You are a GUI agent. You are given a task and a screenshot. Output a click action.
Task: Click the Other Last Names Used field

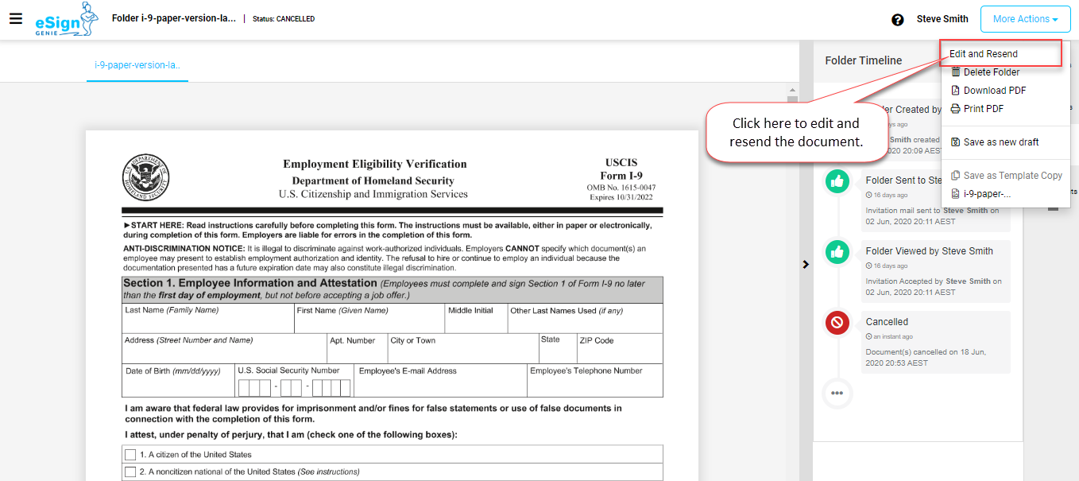coord(585,318)
